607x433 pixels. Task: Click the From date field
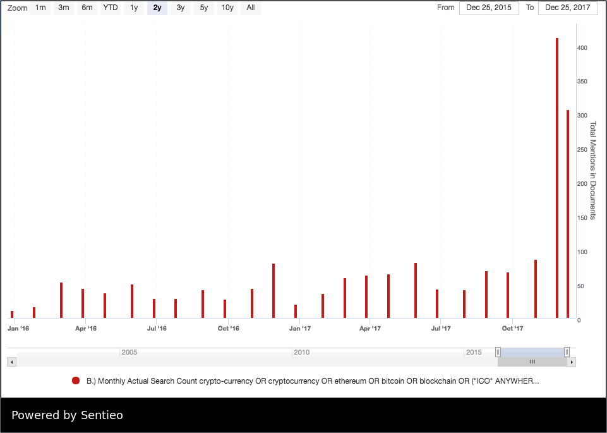[x=489, y=8]
